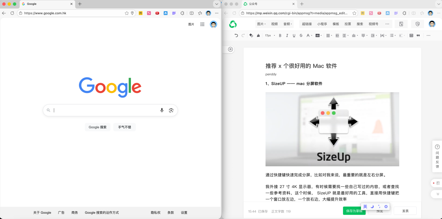Screen dimensions: 442x219
Task: Click the article import document icon
Action: coord(401,24)
